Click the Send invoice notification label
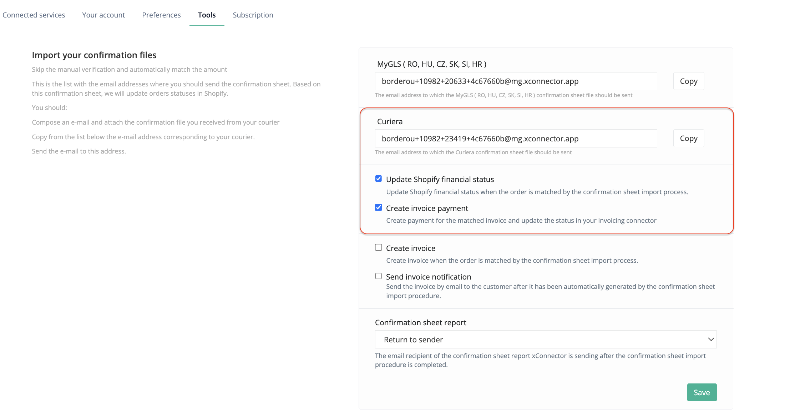Viewport: 790px width, 417px height. click(x=428, y=277)
